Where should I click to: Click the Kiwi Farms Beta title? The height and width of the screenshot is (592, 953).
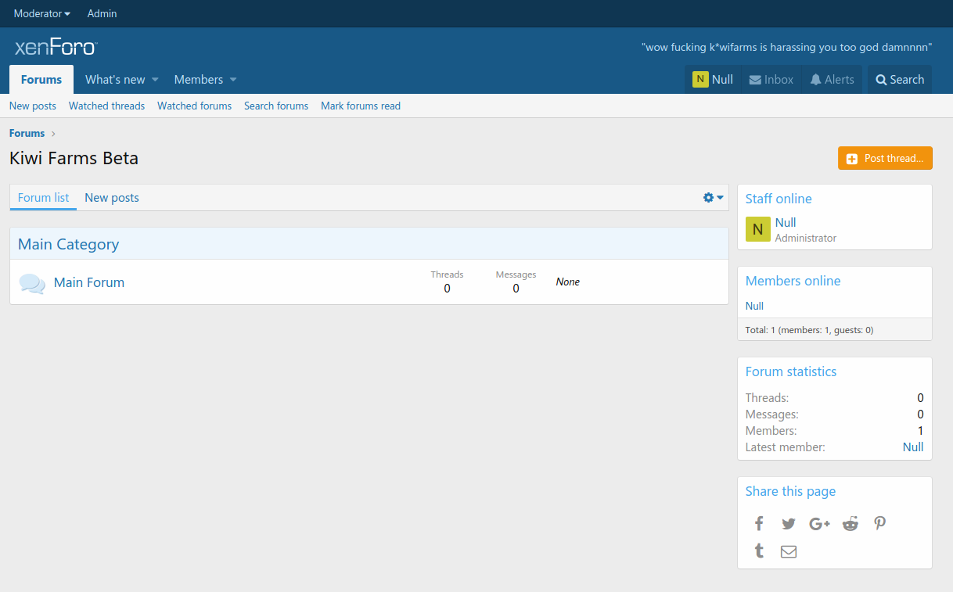(74, 158)
